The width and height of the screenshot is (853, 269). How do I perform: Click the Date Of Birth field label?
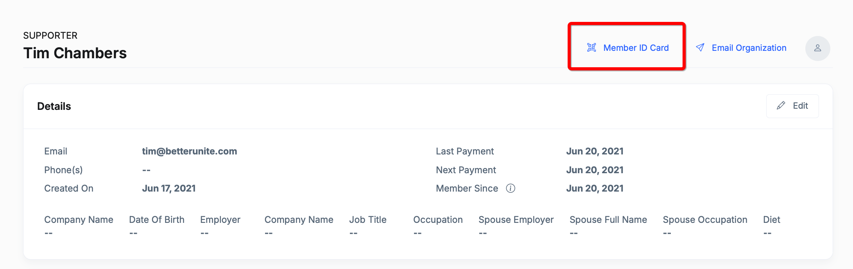click(x=156, y=220)
